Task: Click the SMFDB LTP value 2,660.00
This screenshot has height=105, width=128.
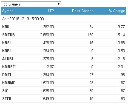Action: pyautogui.click(x=47, y=35)
